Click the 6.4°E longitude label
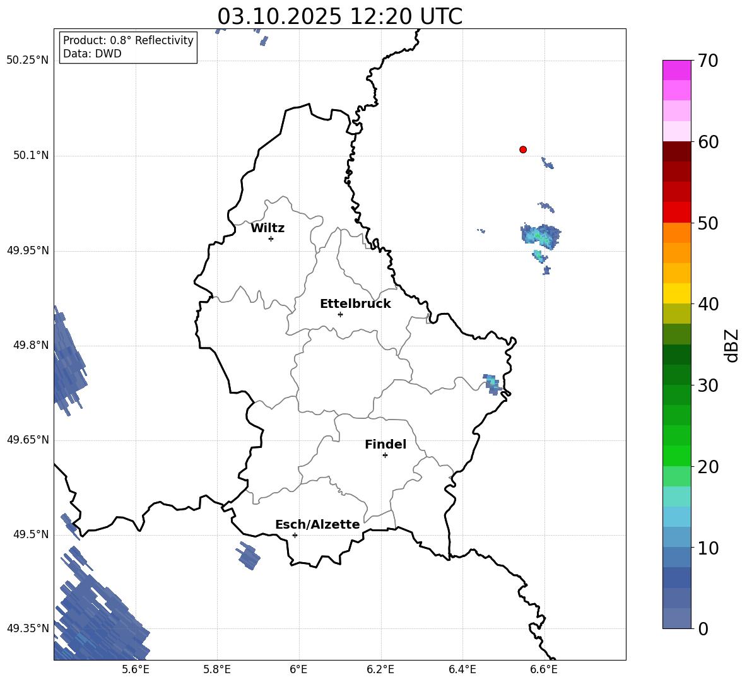747x682 pixels. coord(462,669)
